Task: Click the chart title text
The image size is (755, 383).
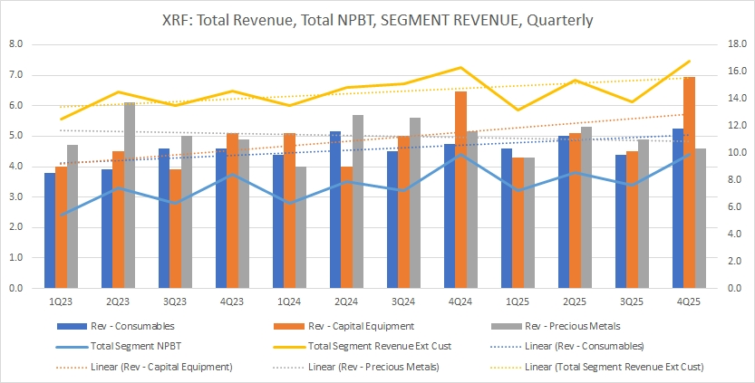Action: coord(377,20)
